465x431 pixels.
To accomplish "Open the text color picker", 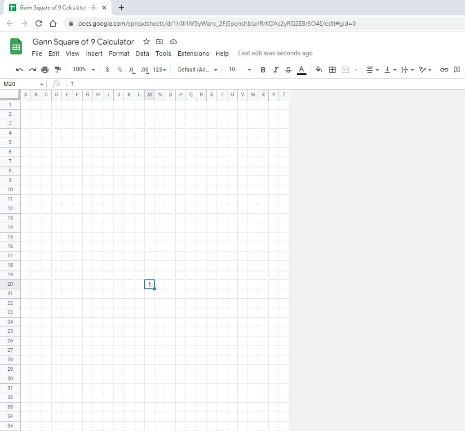I will tap(301, 70).
